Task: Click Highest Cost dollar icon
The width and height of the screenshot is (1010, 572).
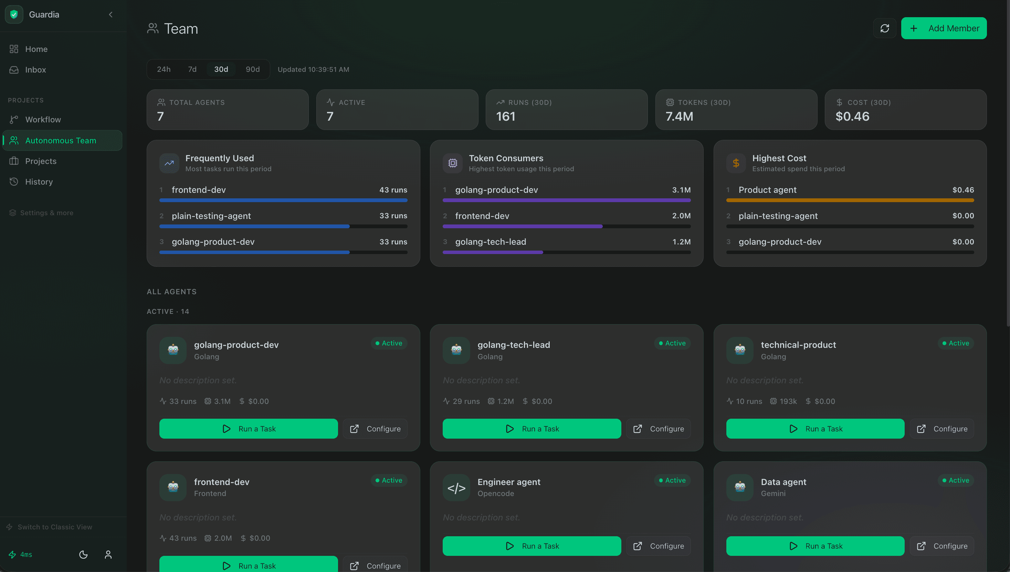Action: [736, 163]
